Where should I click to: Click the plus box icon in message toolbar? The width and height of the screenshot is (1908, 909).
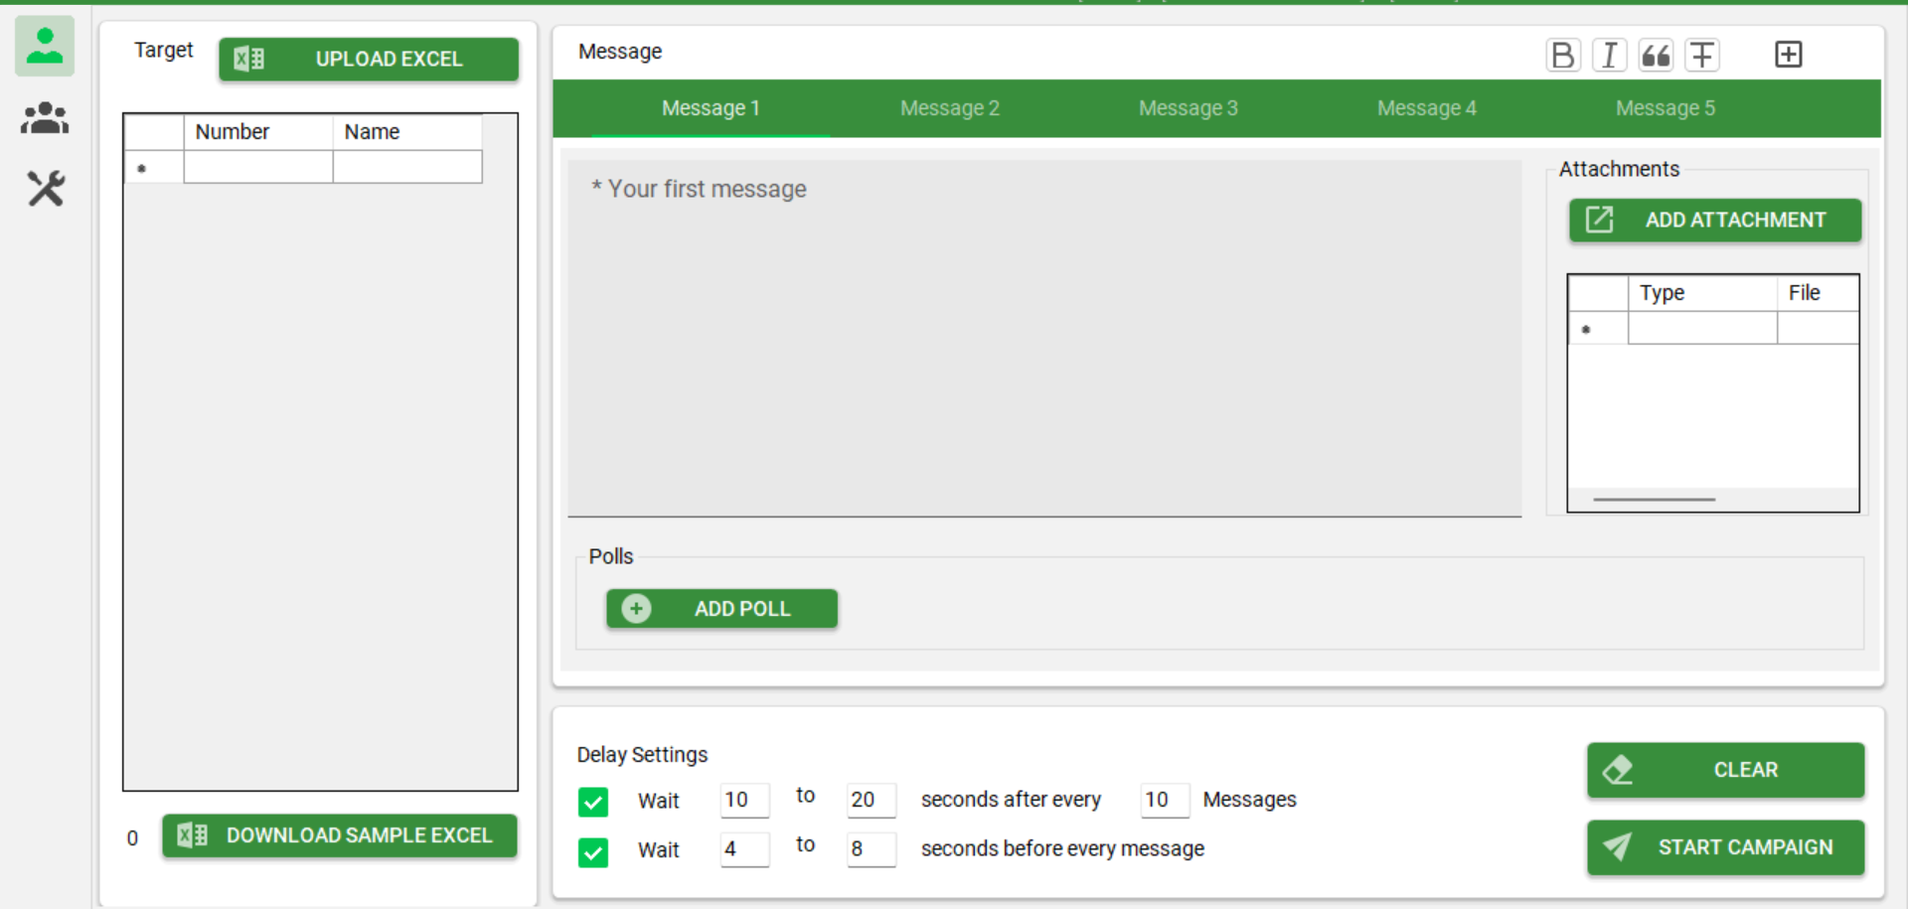[x=1788, y=55]
